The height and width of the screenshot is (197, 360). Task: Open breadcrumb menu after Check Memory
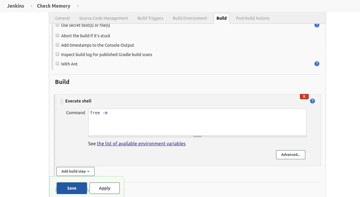pos(78,6)
